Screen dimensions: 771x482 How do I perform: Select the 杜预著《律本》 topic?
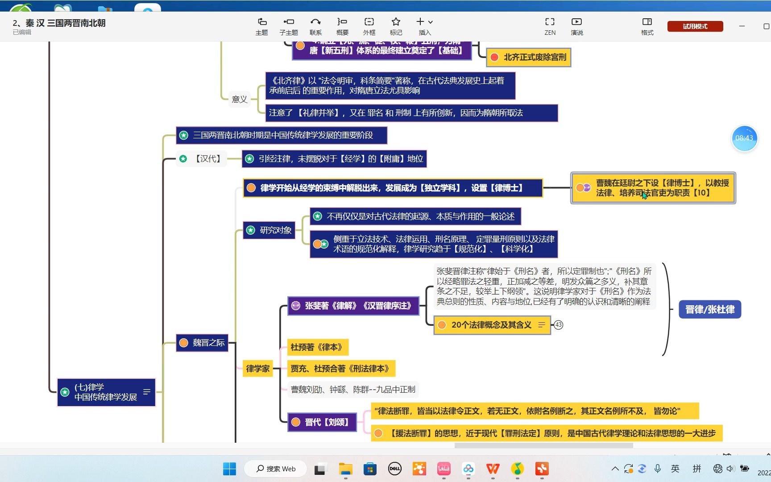pyautogui.click(x=318, y=347)
